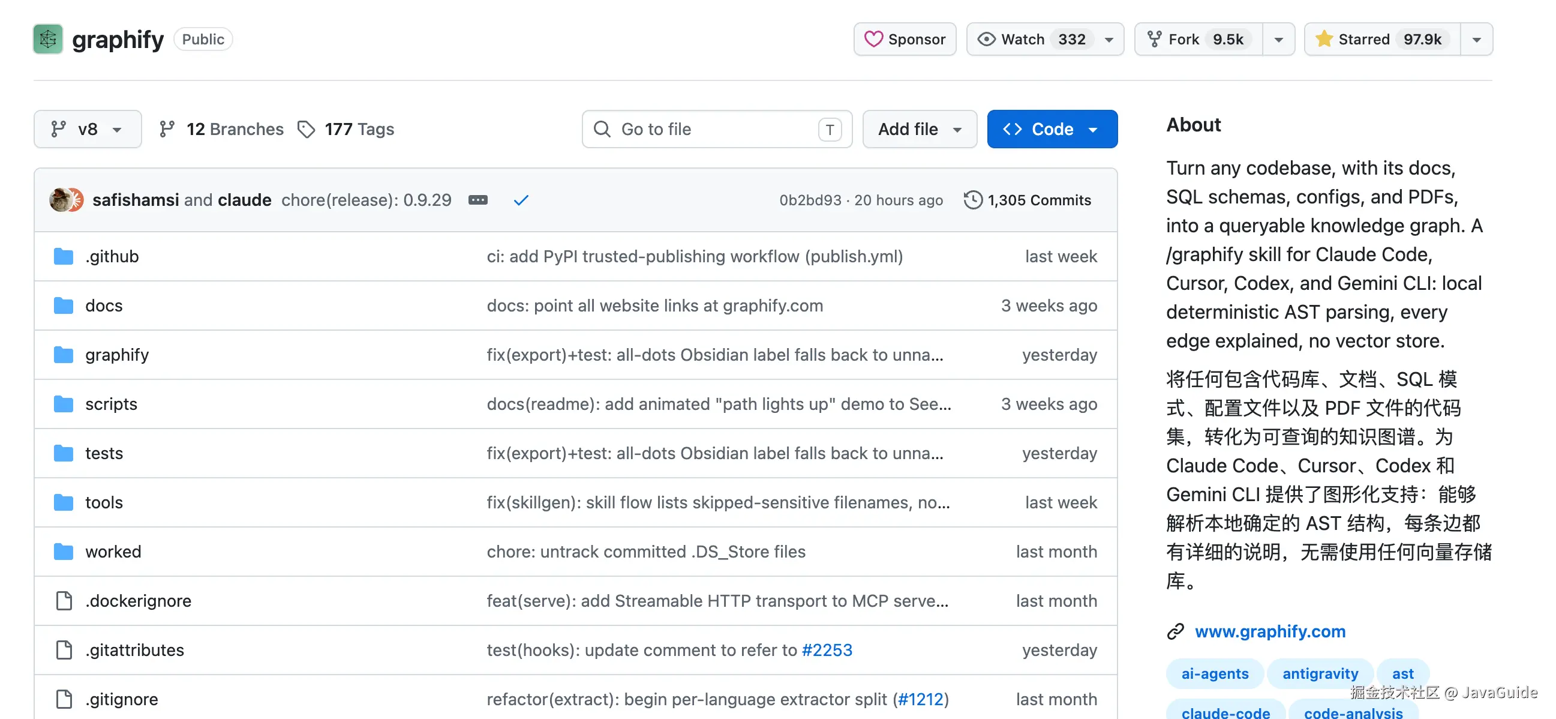The width and height of the screenshot is (1556, 719).
Task: Click the graphify folder icon
Action: (x=64, y=355)
